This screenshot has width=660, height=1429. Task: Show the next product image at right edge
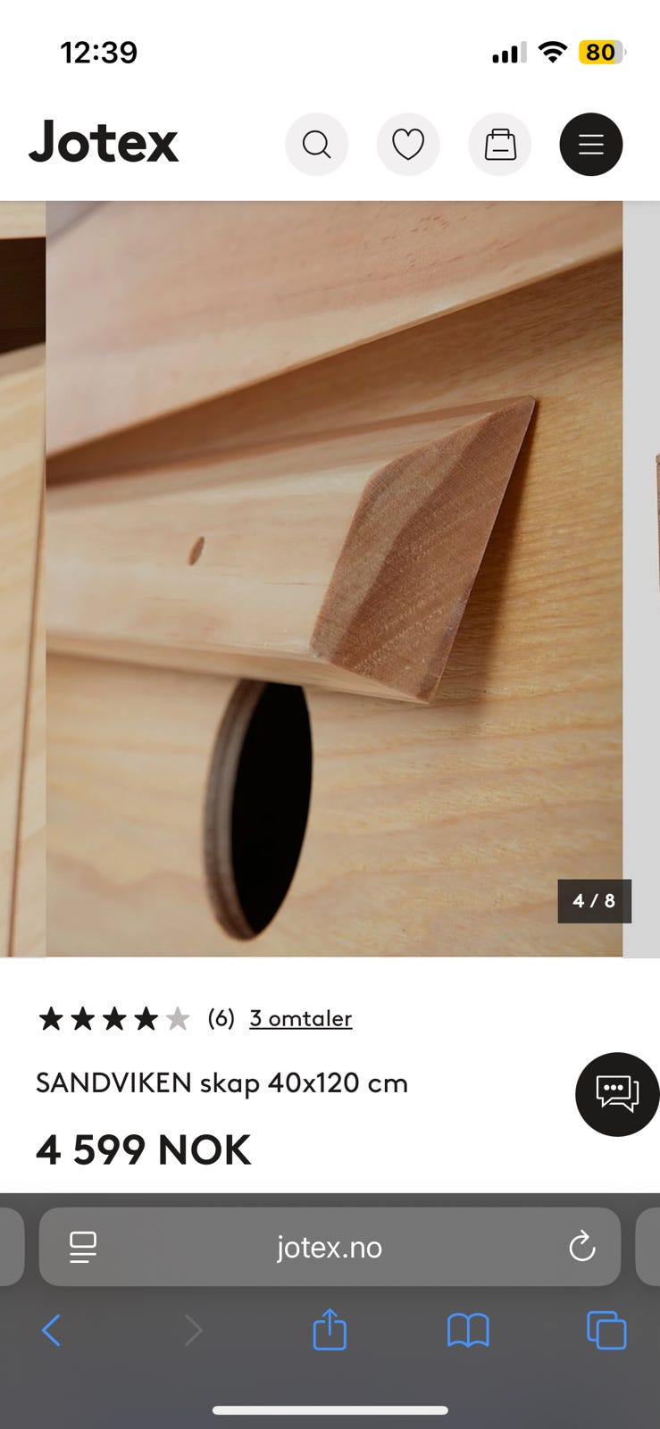coord(641,579)
